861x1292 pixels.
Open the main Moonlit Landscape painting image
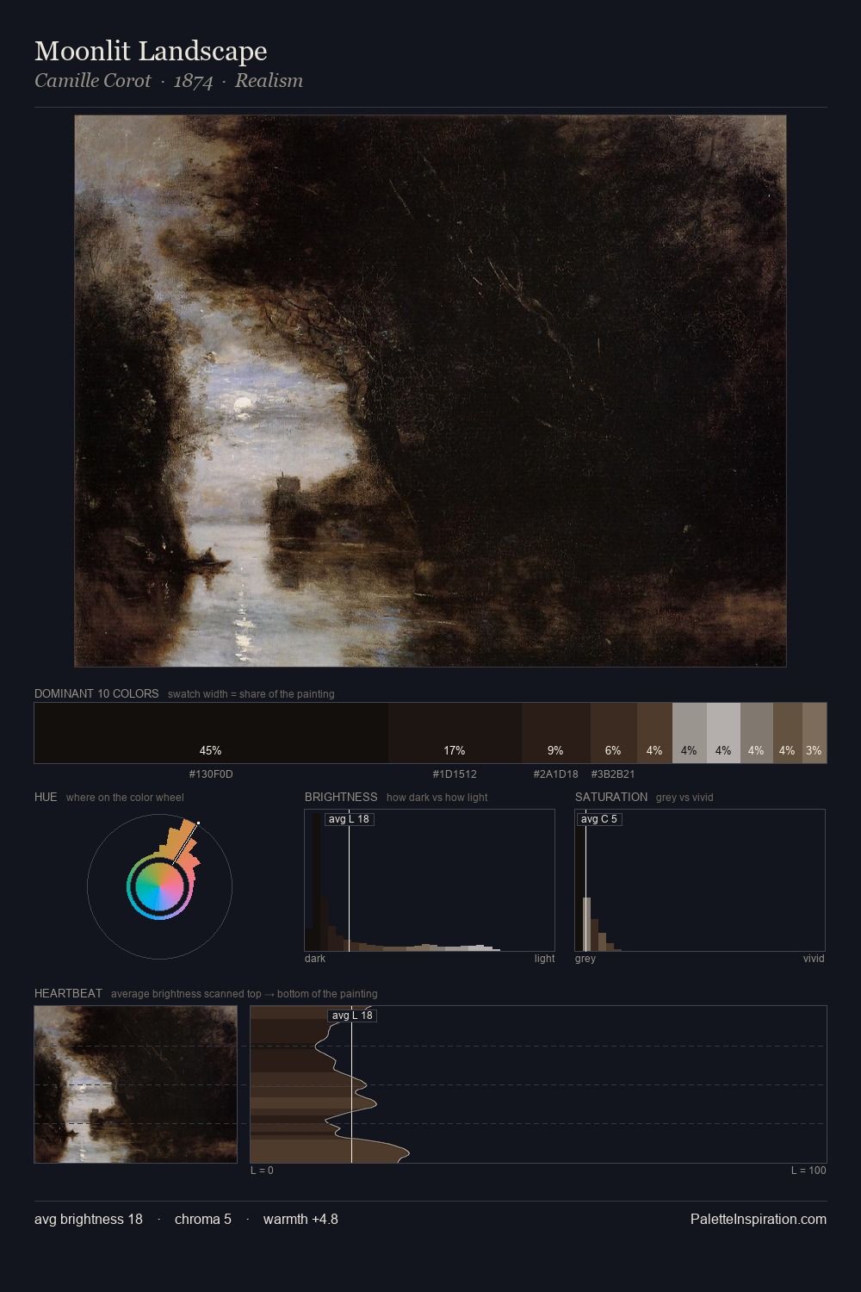(430, 391)
